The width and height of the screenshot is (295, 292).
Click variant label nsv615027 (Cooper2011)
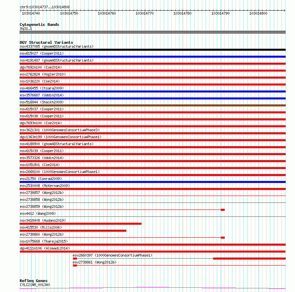click(x=42, y=53)
